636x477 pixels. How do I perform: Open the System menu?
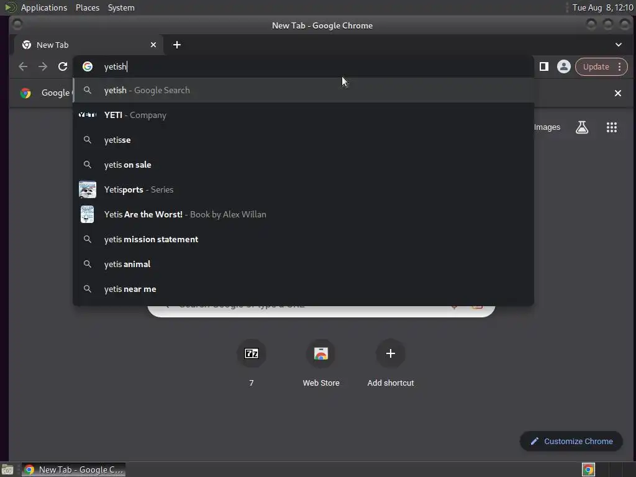pyautogui.click(x=121, y=7)
